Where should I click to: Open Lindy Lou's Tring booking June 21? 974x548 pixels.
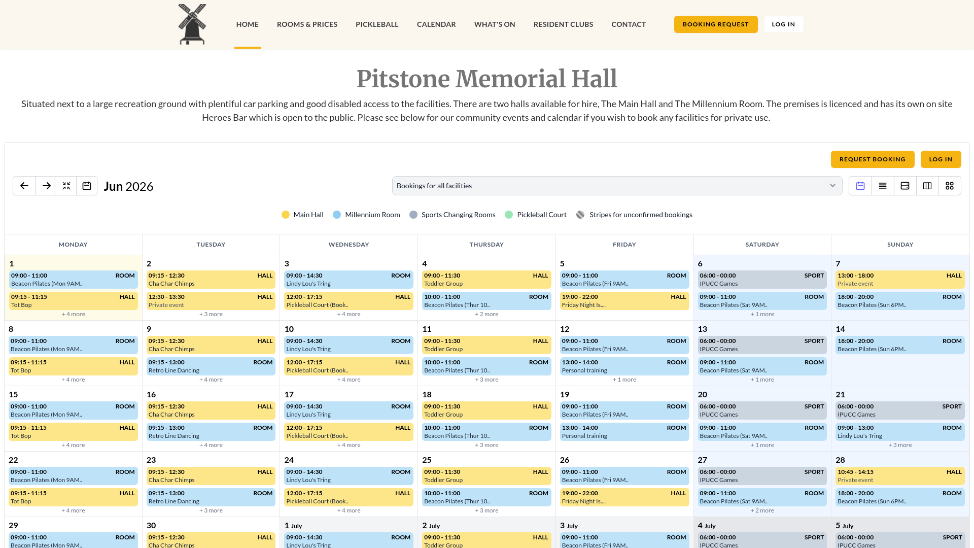point(900,432)
